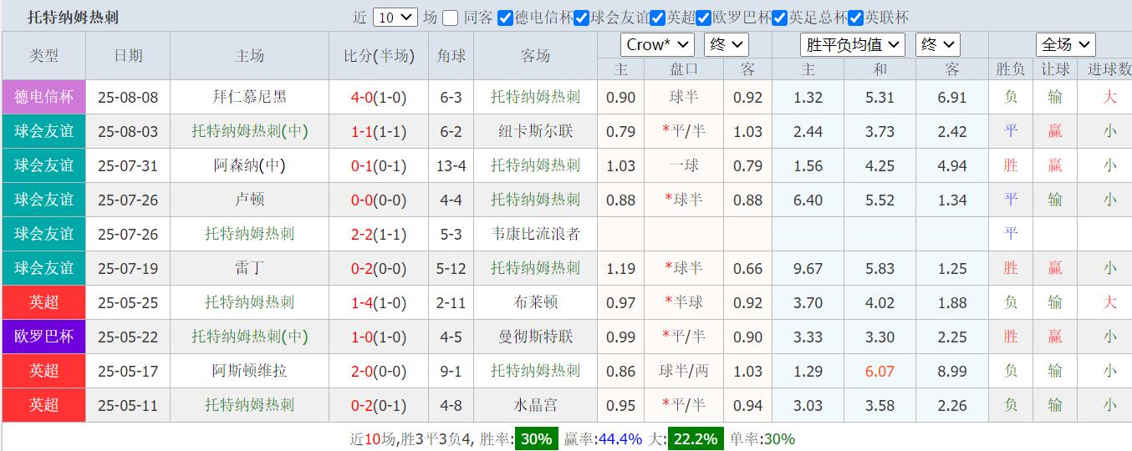The height and width of the screenshot is (451, 1132).
Task: Uncheck the 德电信杯 filter checkbox
Action: [x=505, y=18]
